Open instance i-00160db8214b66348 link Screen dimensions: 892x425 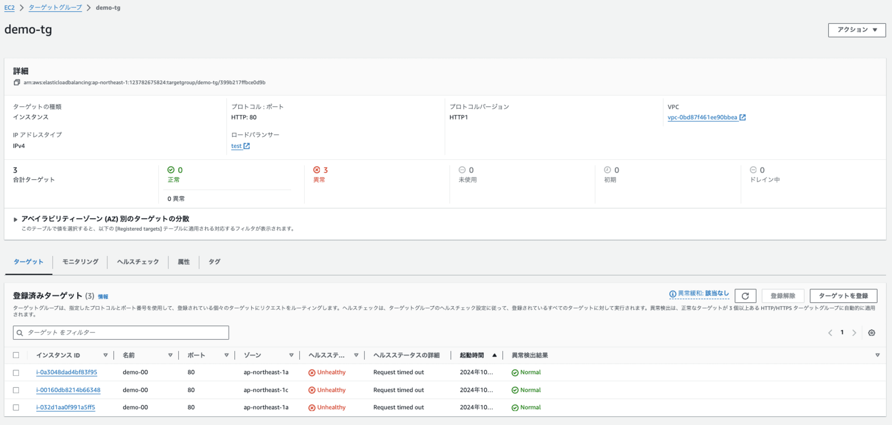[68, 390]
